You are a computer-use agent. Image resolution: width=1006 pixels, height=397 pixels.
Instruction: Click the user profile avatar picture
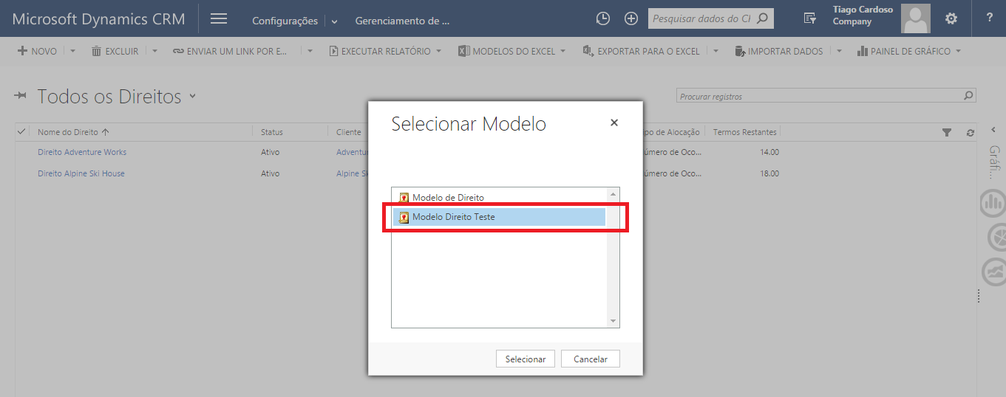click(x=916, y=19)
